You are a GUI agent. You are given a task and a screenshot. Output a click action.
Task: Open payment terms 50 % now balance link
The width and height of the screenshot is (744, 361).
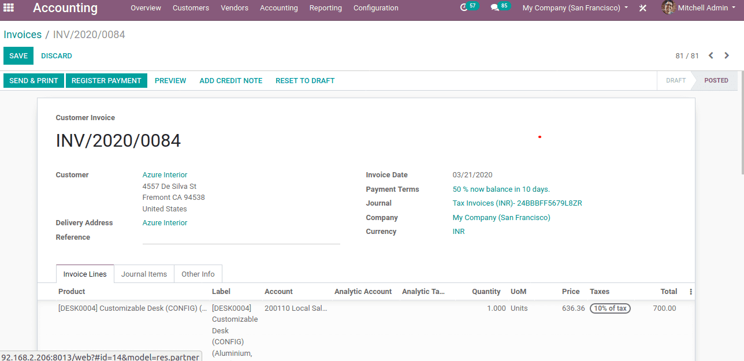tap(501, 189)
